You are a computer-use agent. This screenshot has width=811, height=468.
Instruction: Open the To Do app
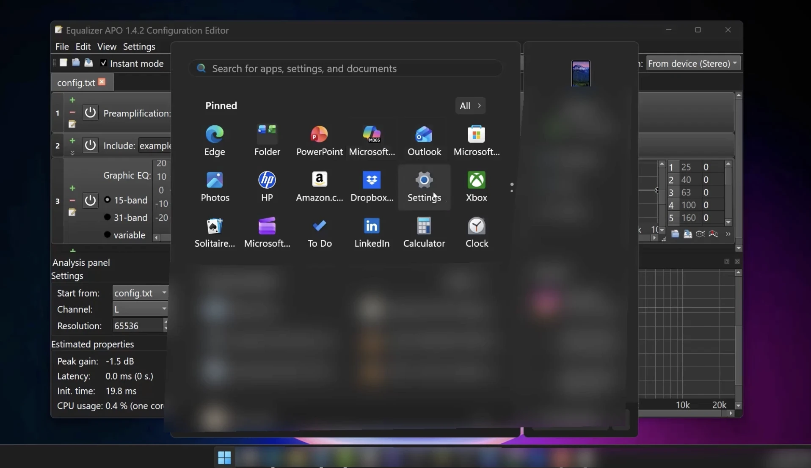coord(320,232)
